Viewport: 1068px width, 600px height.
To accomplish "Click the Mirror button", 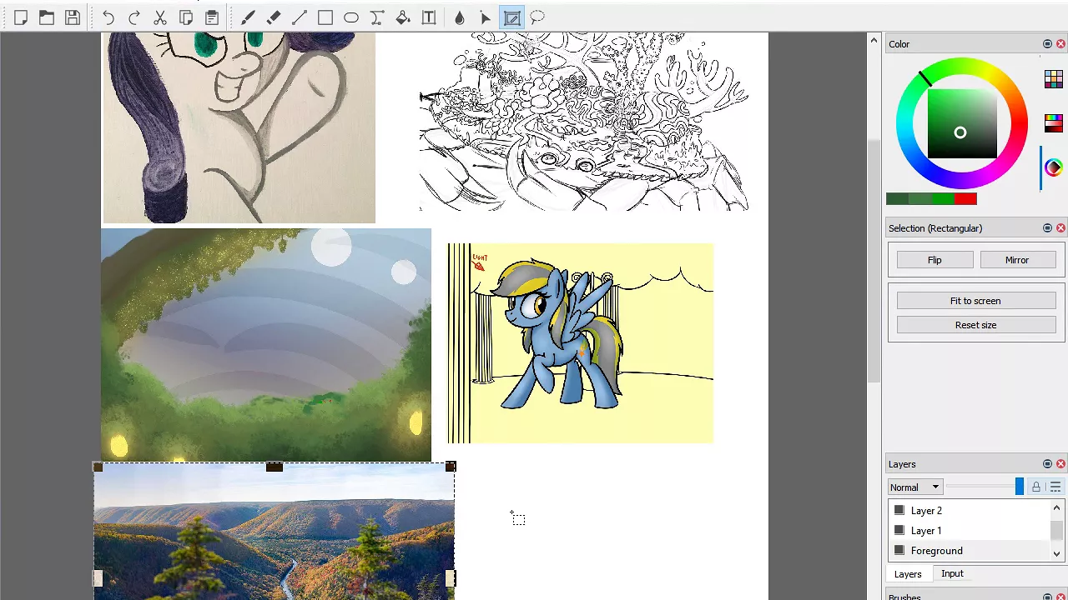I will (x=1017, y=260).
